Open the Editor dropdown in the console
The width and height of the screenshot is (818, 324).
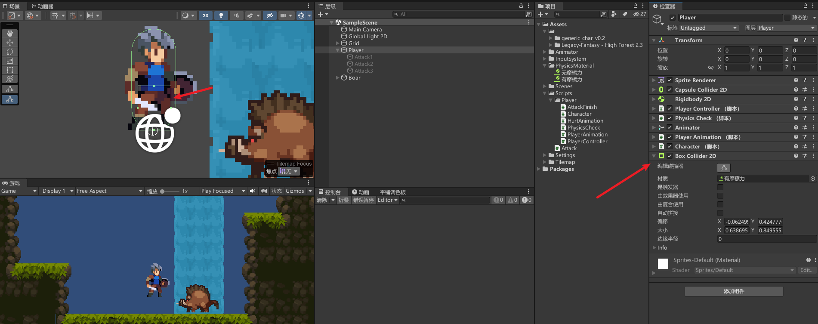click(388, 200)
